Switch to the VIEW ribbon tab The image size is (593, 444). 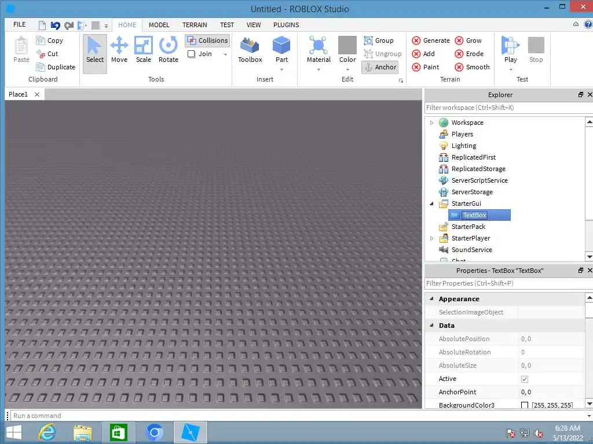(254, 25)
